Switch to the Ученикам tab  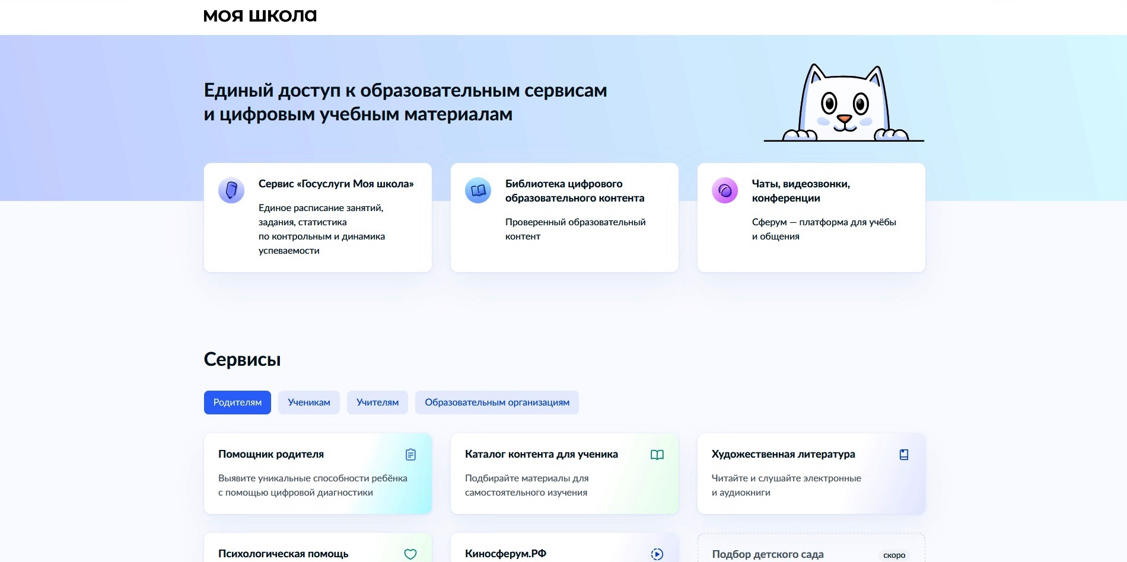click(x=309, y=403)
